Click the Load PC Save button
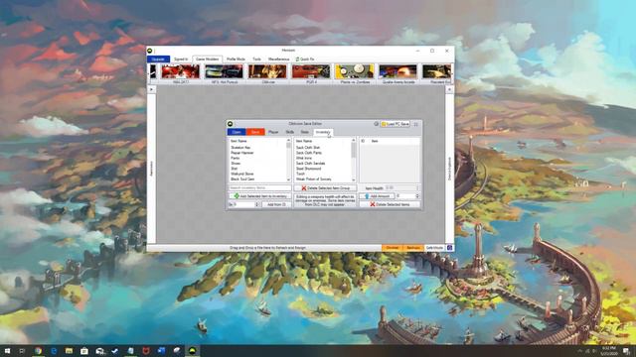Image resolution: width=636 pixels, height=357 pixels. click(x=396, y=124)
